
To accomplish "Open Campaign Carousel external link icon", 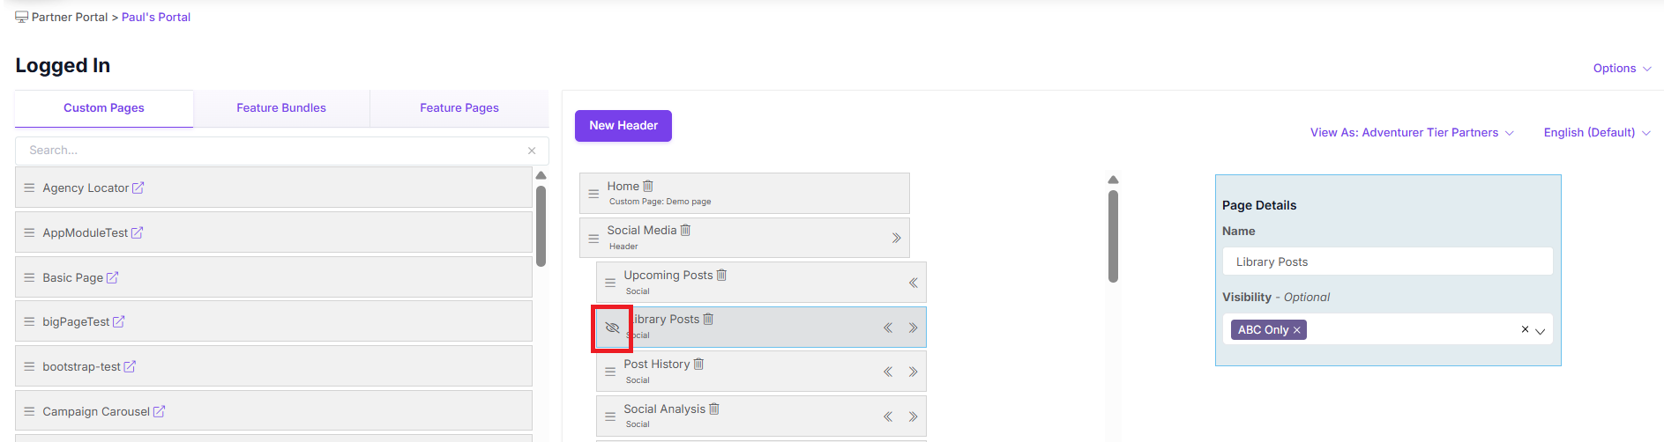I will pyautogui.click(x=159, y=411).
